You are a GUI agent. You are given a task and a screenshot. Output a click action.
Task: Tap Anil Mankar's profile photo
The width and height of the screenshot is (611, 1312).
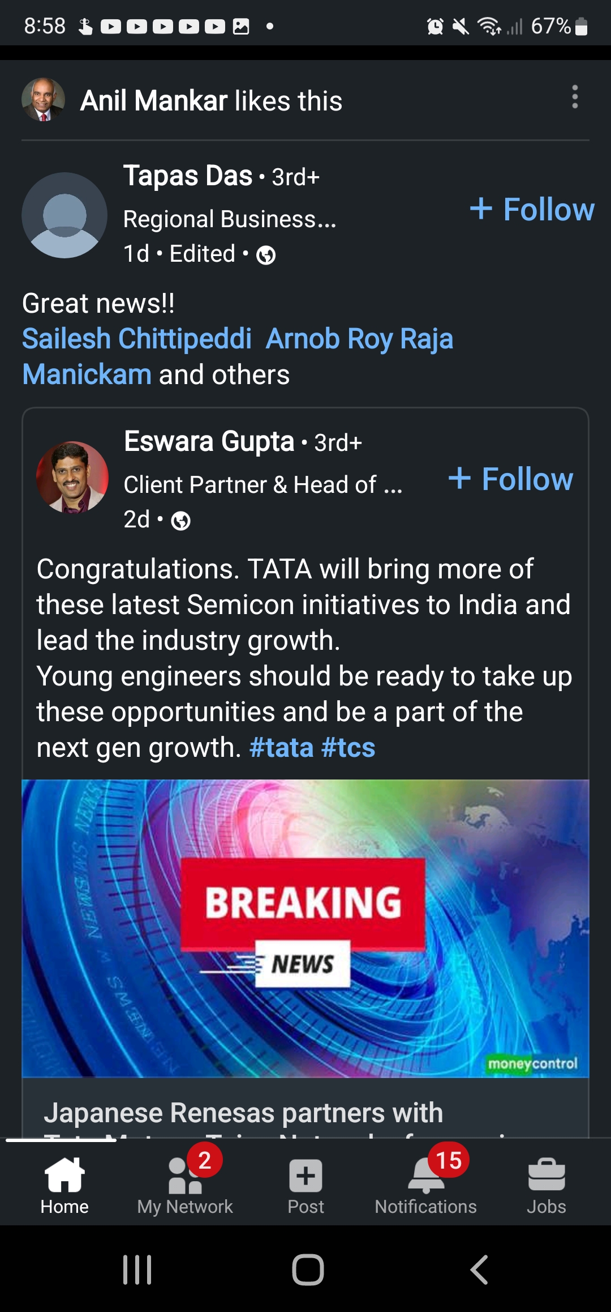[43, 100]
